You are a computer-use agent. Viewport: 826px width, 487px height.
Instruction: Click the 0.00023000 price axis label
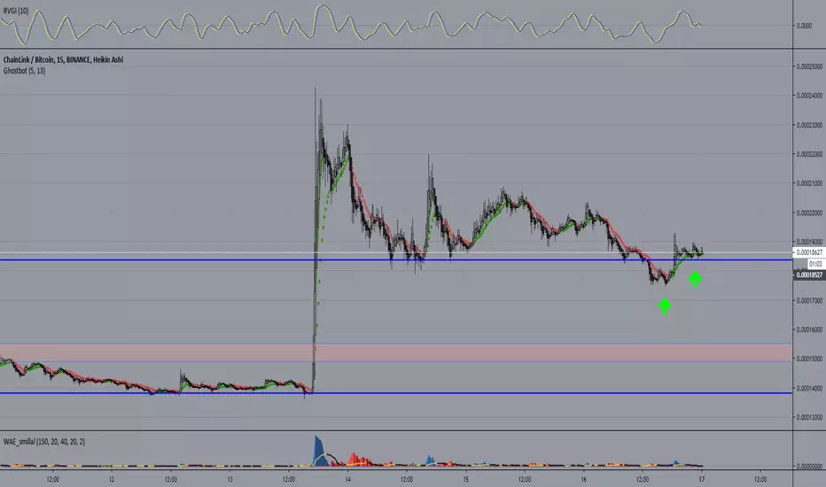point(809,125)
